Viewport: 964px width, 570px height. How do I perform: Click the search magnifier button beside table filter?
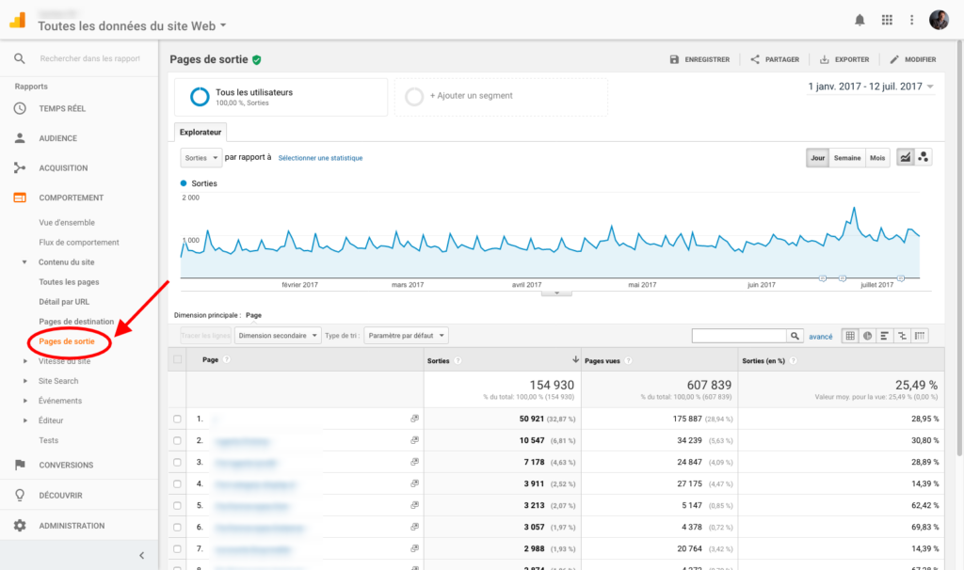point(795,336)
